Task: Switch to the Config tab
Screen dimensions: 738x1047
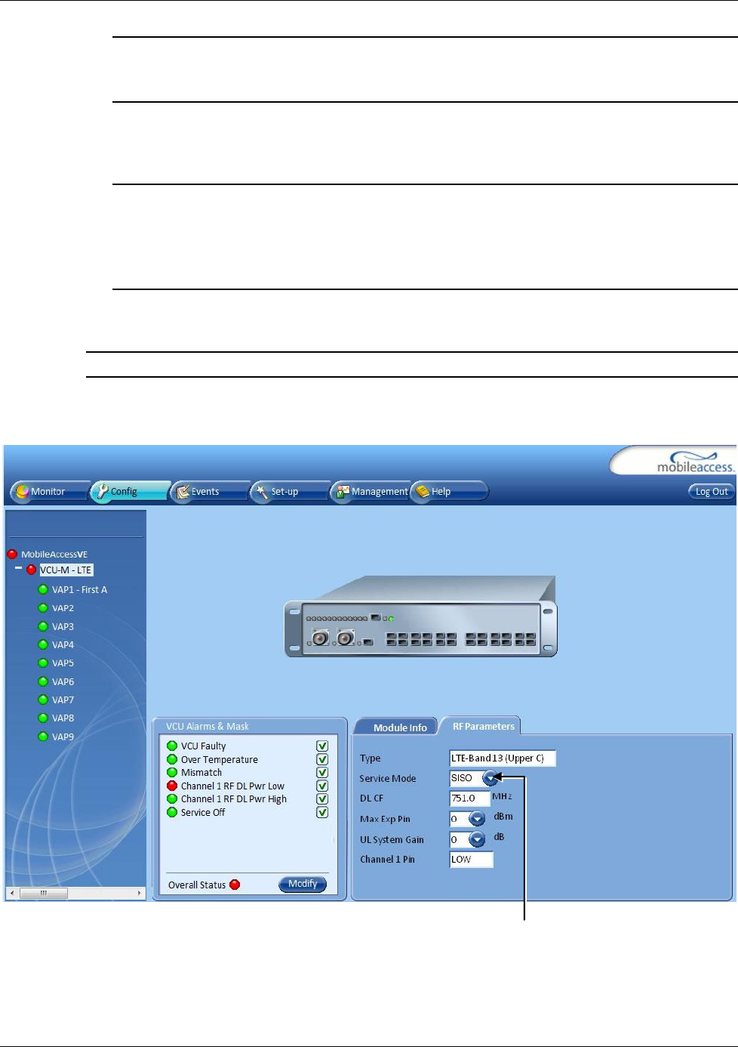Action: point(130,492)
